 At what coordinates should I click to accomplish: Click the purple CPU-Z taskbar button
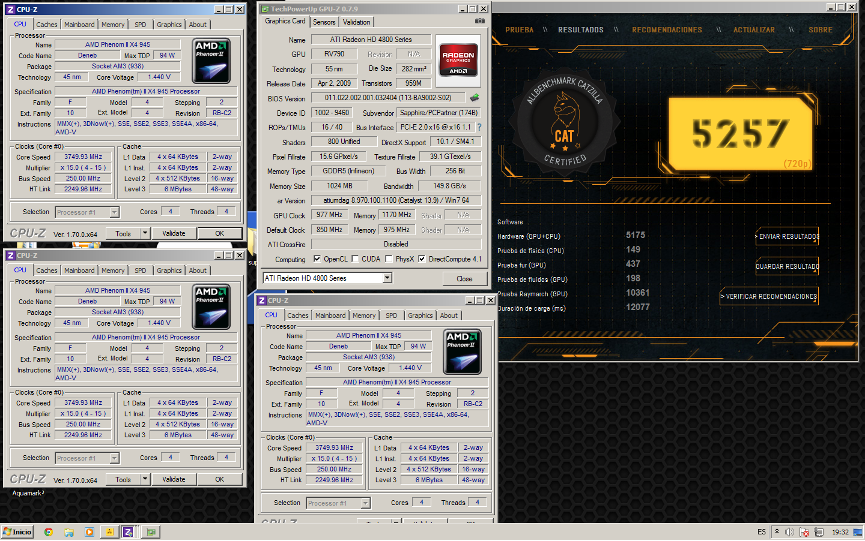129,532
